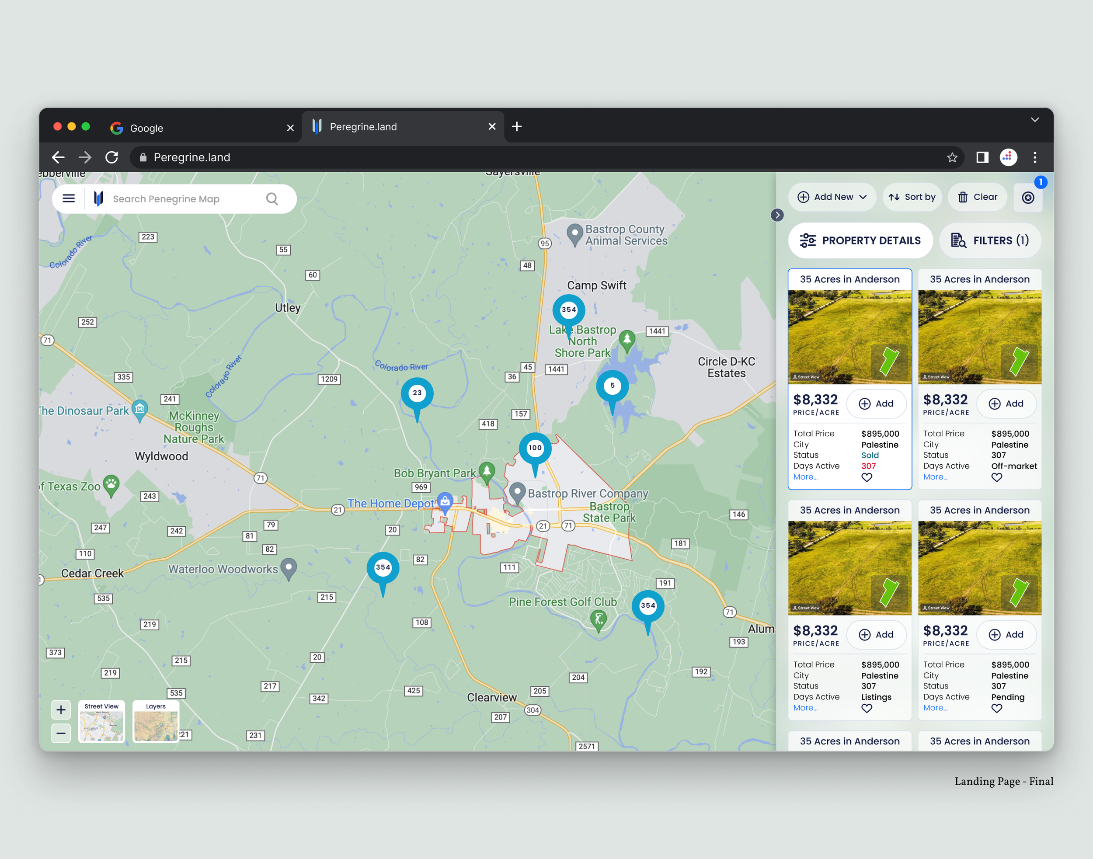Click the search magnifier icon
The image size is (1093, 859).
point(272,198)
